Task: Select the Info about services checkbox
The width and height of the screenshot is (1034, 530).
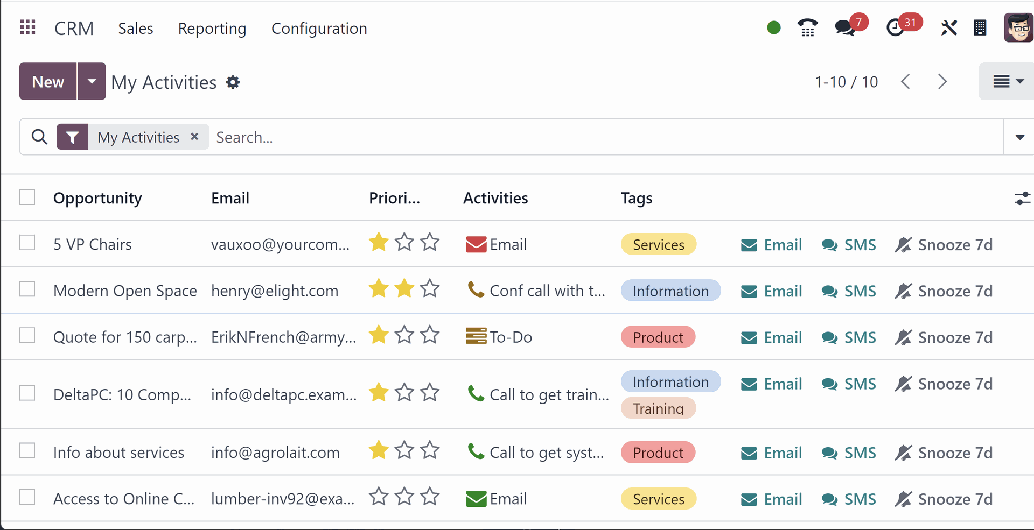Action: [x=27, y=450]
